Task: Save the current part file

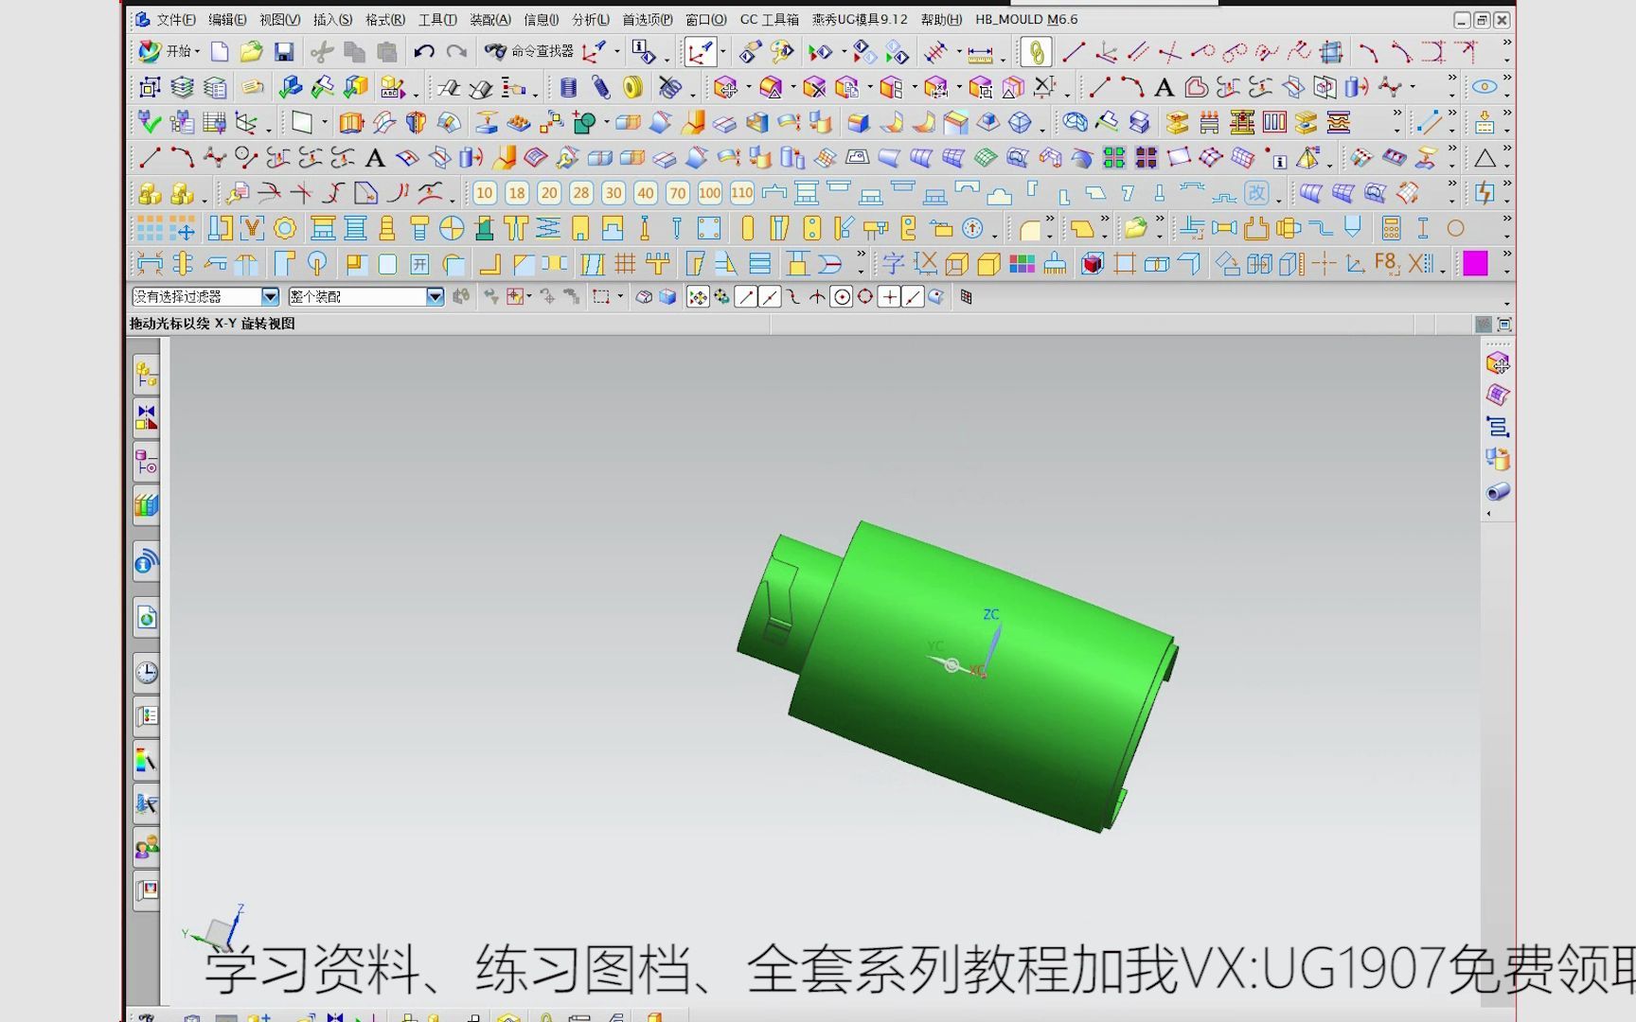Action: pos(283,50)
